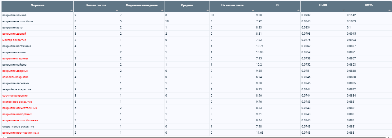The height and width of the screenshot is (138, 392).
Task: Click the BM25 header label
Action: (x=369, y=5)
